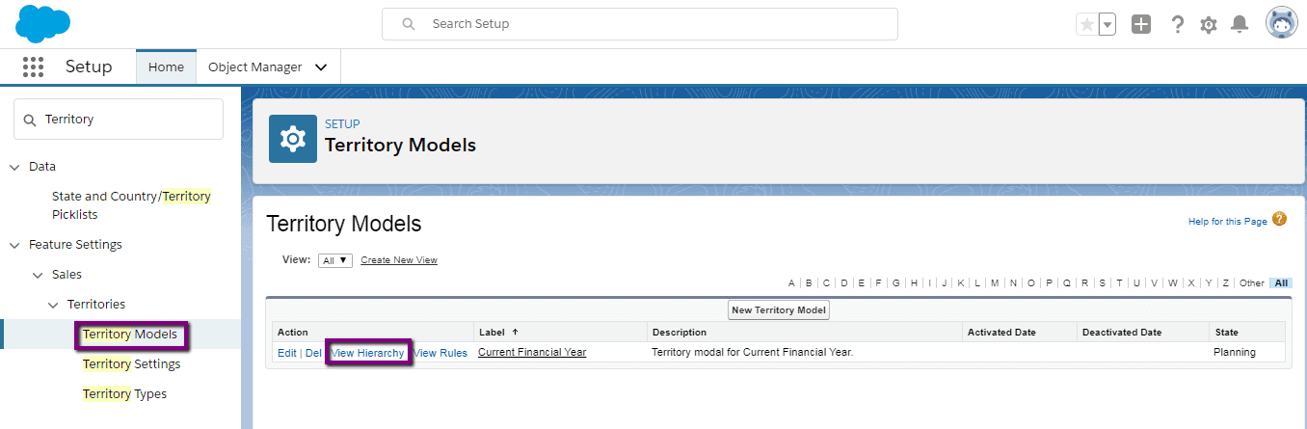
Task: Collapse the Territories tree node
Action: [54, 305]
